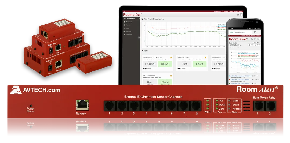Click the 68.36°F last reading value

[165, 64]
